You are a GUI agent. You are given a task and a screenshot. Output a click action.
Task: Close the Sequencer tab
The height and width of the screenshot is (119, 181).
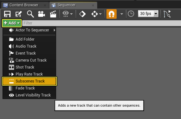[x=93, y=5]
